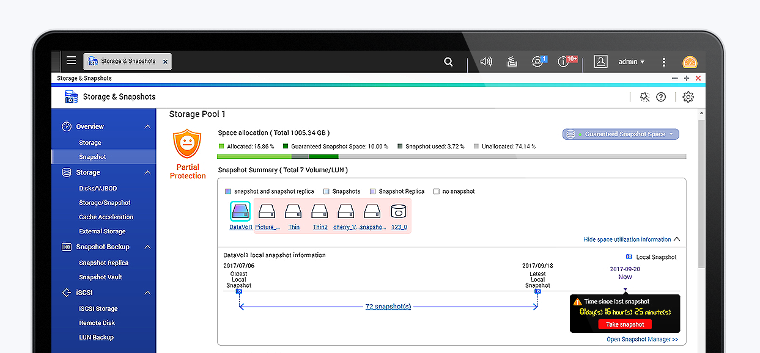Open the Storage & Snapshots gear settings
The image size is (760, 353).
[x=688, y=96]
